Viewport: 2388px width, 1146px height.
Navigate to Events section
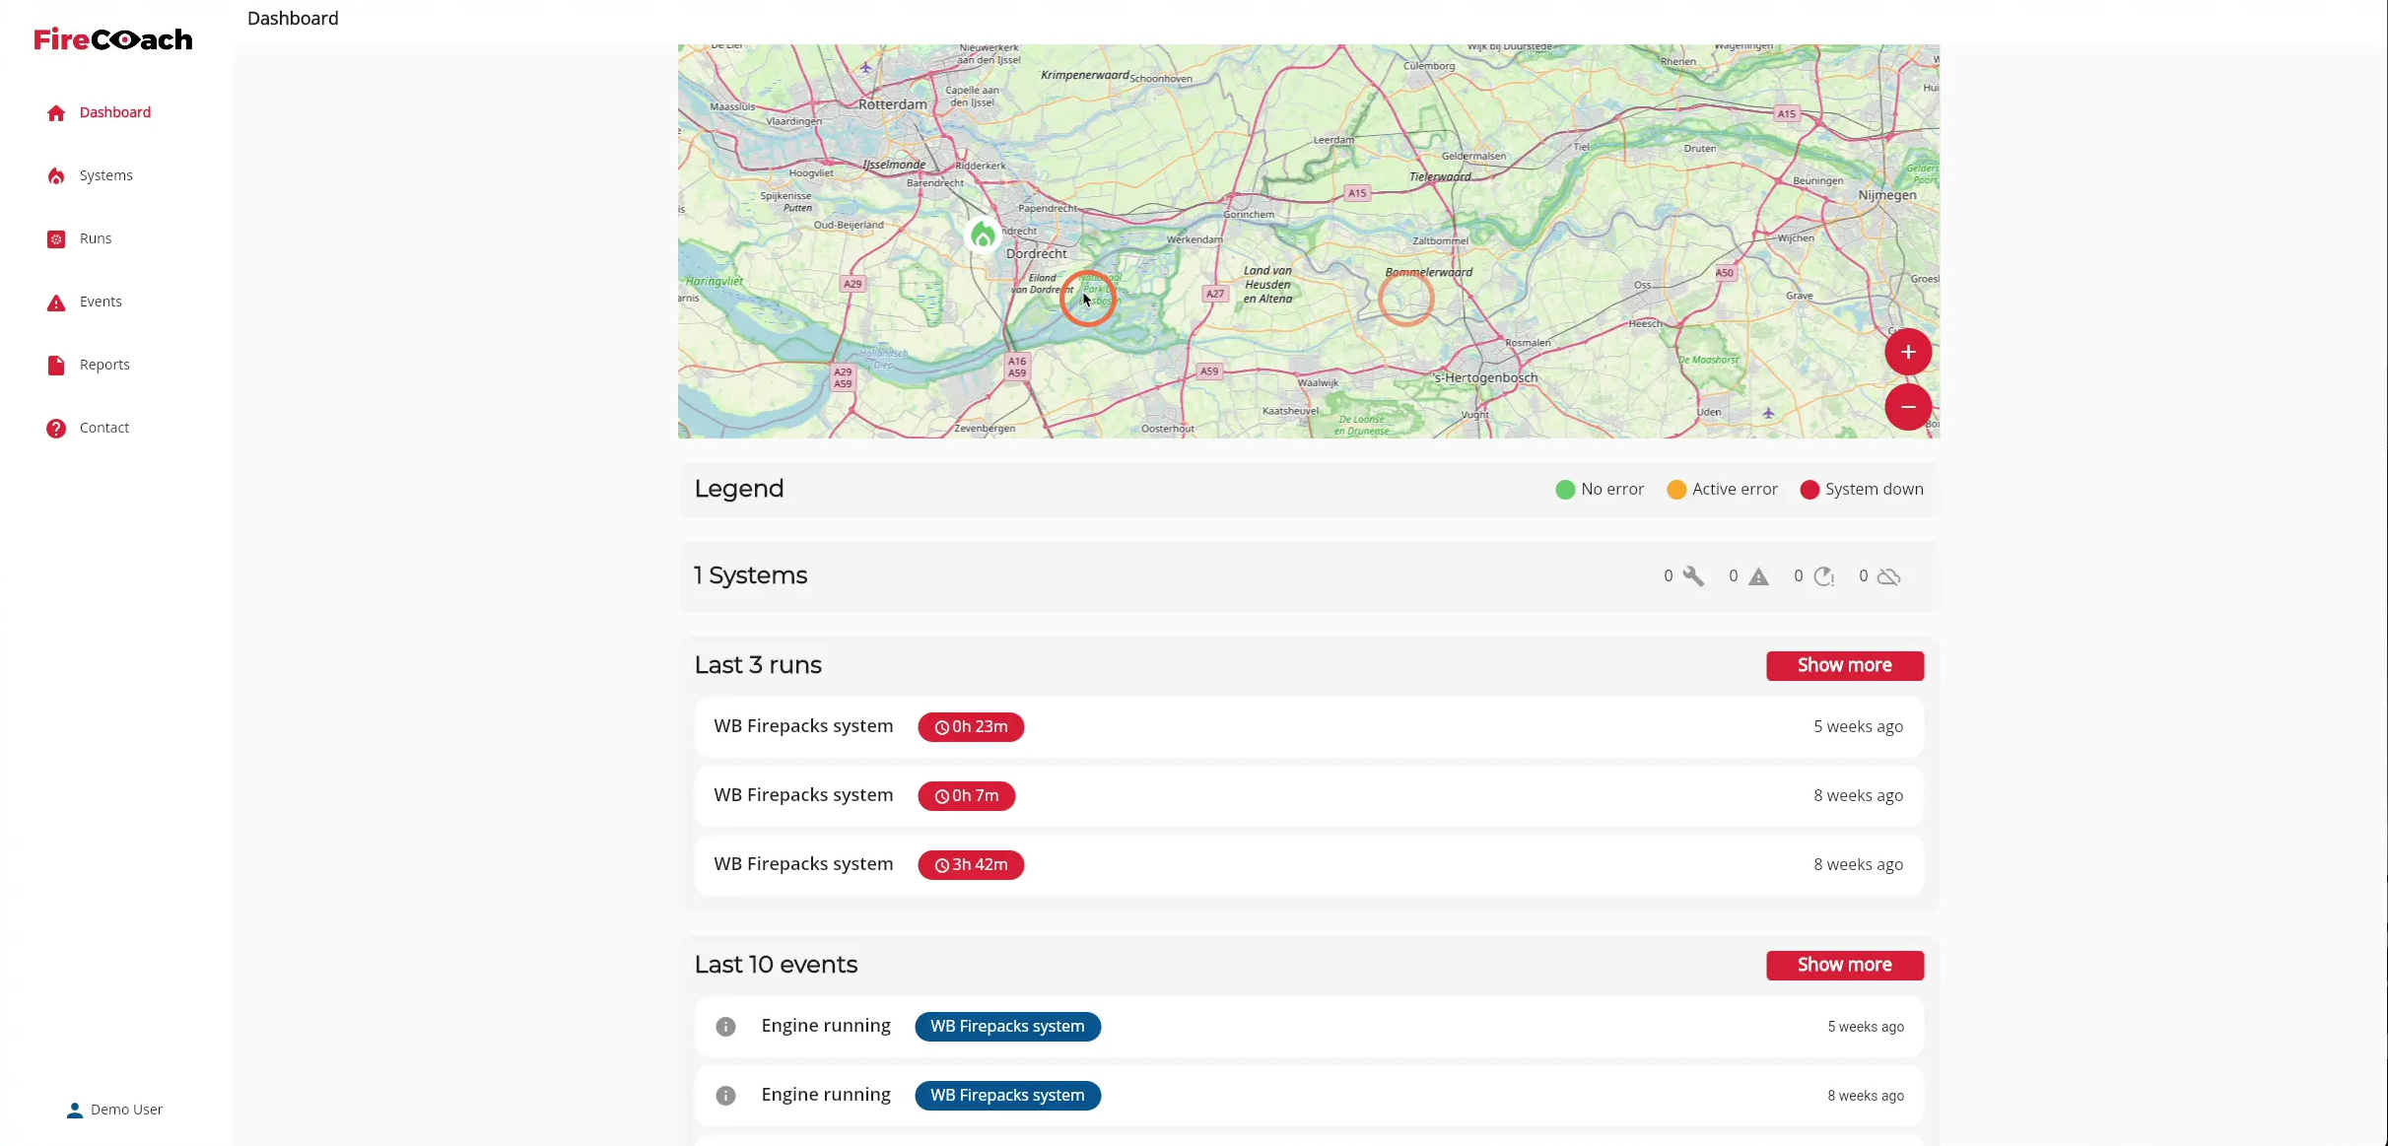[101, 302]
